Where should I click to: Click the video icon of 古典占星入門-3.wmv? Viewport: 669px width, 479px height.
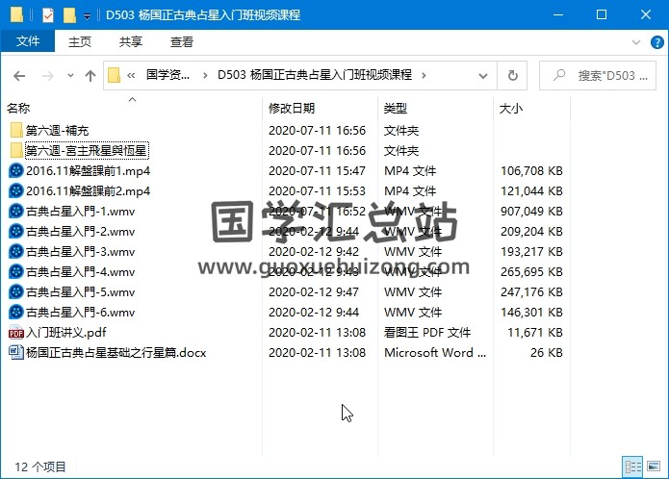click(16, 251)
